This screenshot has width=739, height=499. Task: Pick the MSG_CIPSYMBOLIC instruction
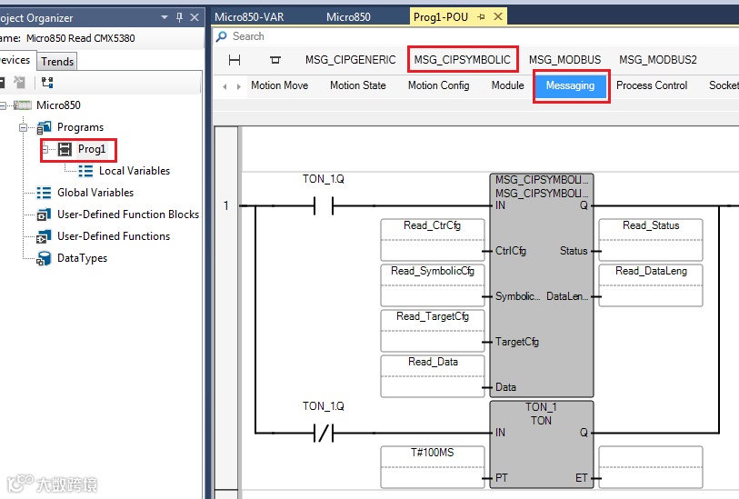[463, 60]
